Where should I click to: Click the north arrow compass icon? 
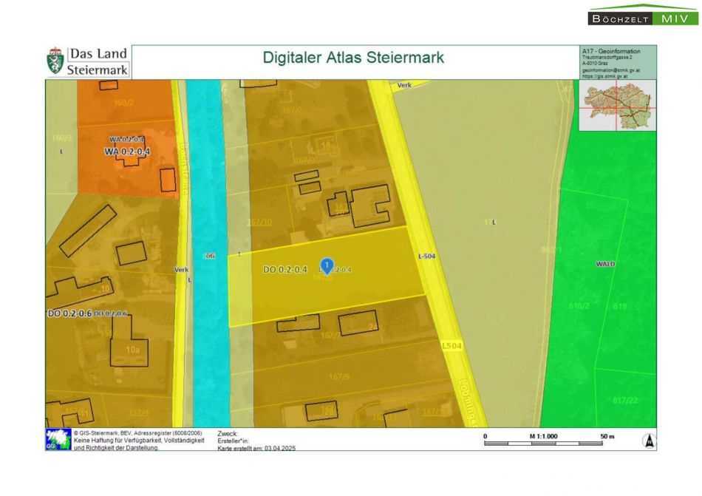click(x=648, y=441)
